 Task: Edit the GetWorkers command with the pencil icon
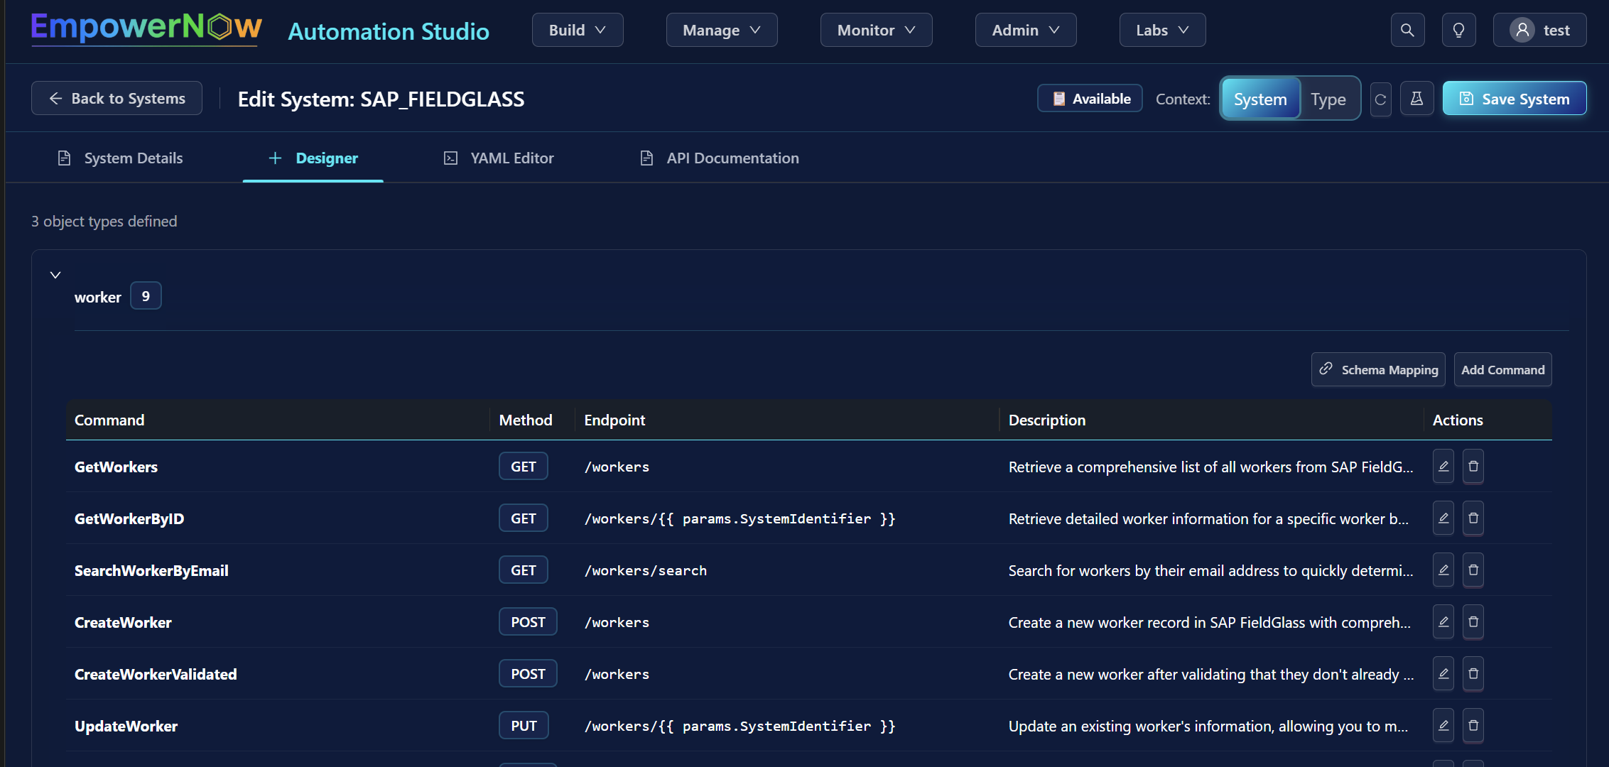(1443, 467)
